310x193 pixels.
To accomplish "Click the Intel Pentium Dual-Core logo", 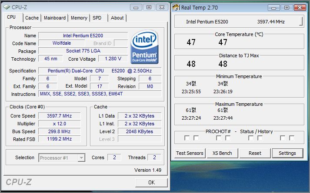I will coord(144,47).
